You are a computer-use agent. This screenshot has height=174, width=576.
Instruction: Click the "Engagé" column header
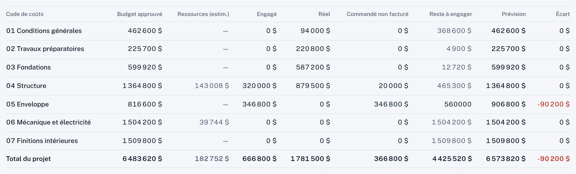(267, 14)
